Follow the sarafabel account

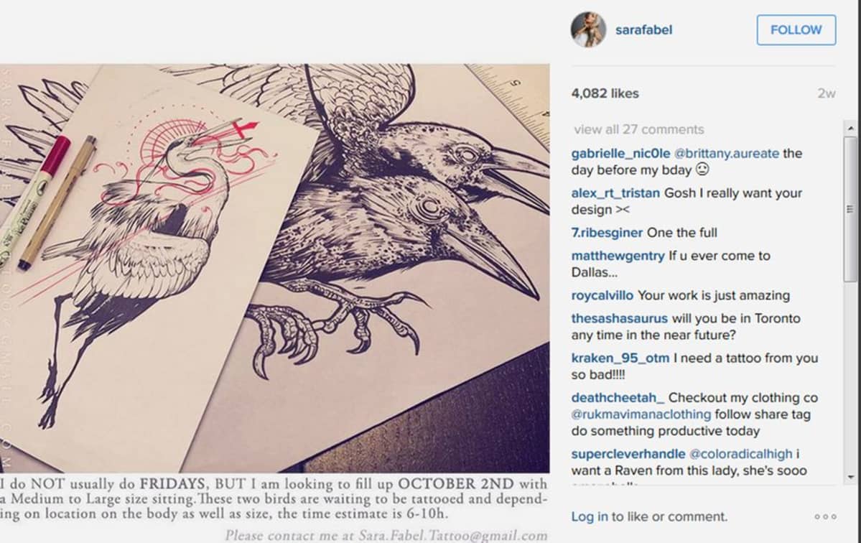(796, 29)
